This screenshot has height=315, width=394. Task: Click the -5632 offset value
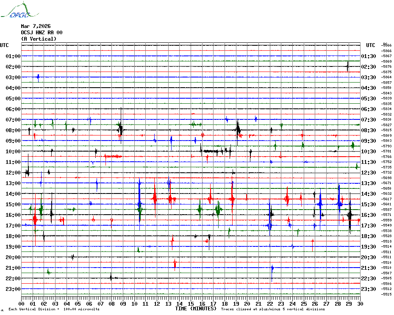point(386,193)
